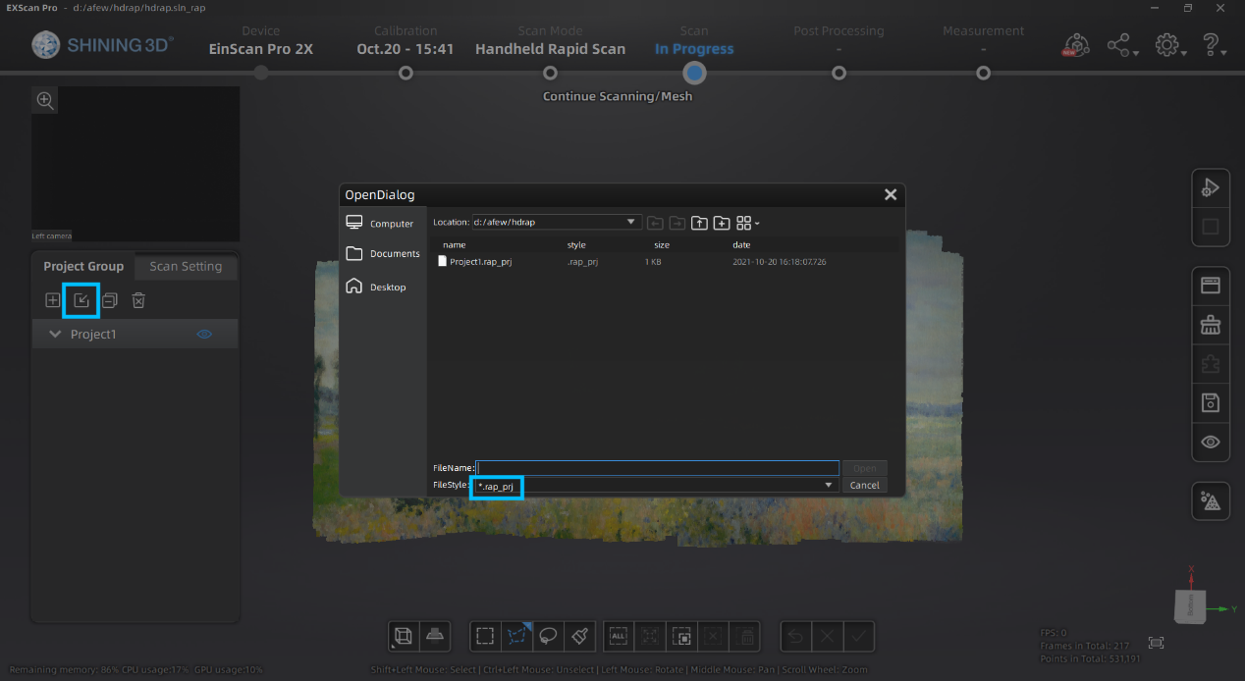1245x681 pixels.
Task: Sort files by style column header
Action: 576,244
